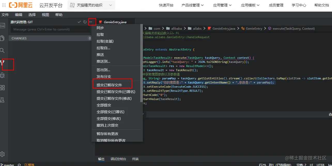Switch to the 终端 panel tab
This screenshot has width=332, height=166.
click(135, 159)
